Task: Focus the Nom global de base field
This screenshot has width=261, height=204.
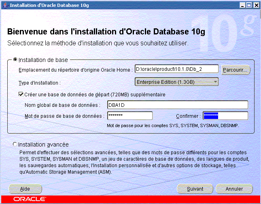Action: click(x=177, y=105)
